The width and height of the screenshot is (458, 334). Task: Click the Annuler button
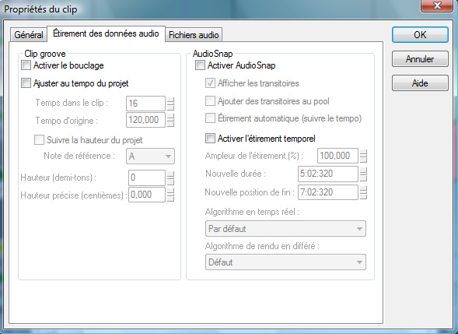(420, 59)
